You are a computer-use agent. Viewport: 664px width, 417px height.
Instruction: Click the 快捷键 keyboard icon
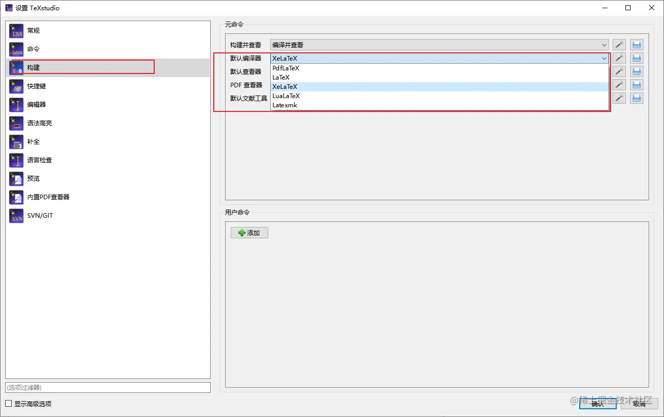pyautogui.click(x=16, y=86)
